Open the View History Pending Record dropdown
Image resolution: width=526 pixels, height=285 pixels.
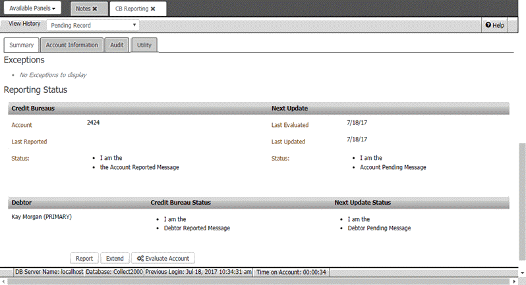(x=92, y=25)
